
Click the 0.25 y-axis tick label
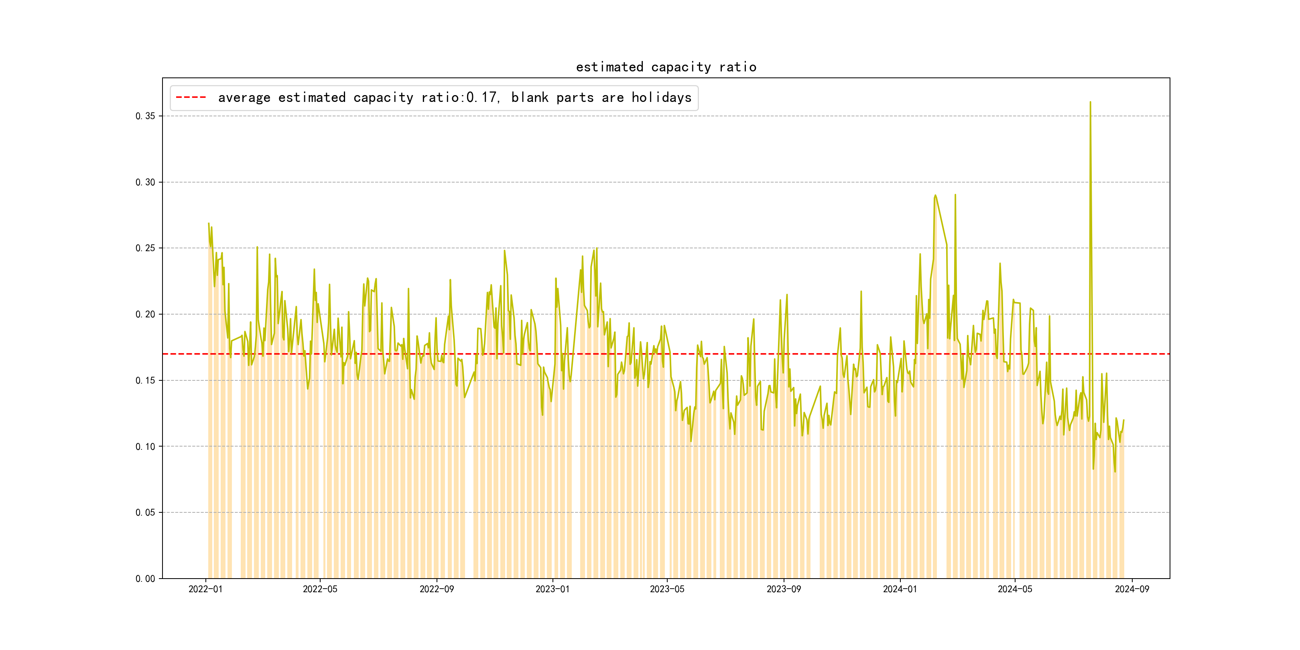(145, 248)
